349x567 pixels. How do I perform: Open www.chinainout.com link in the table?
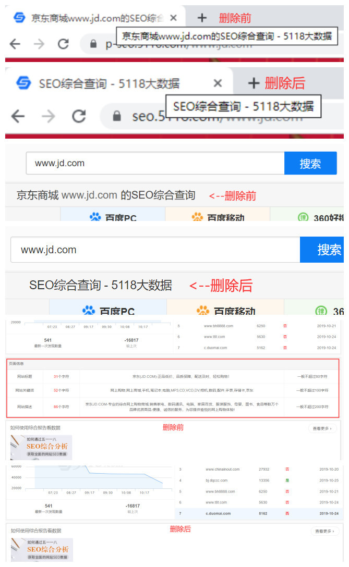223,470
